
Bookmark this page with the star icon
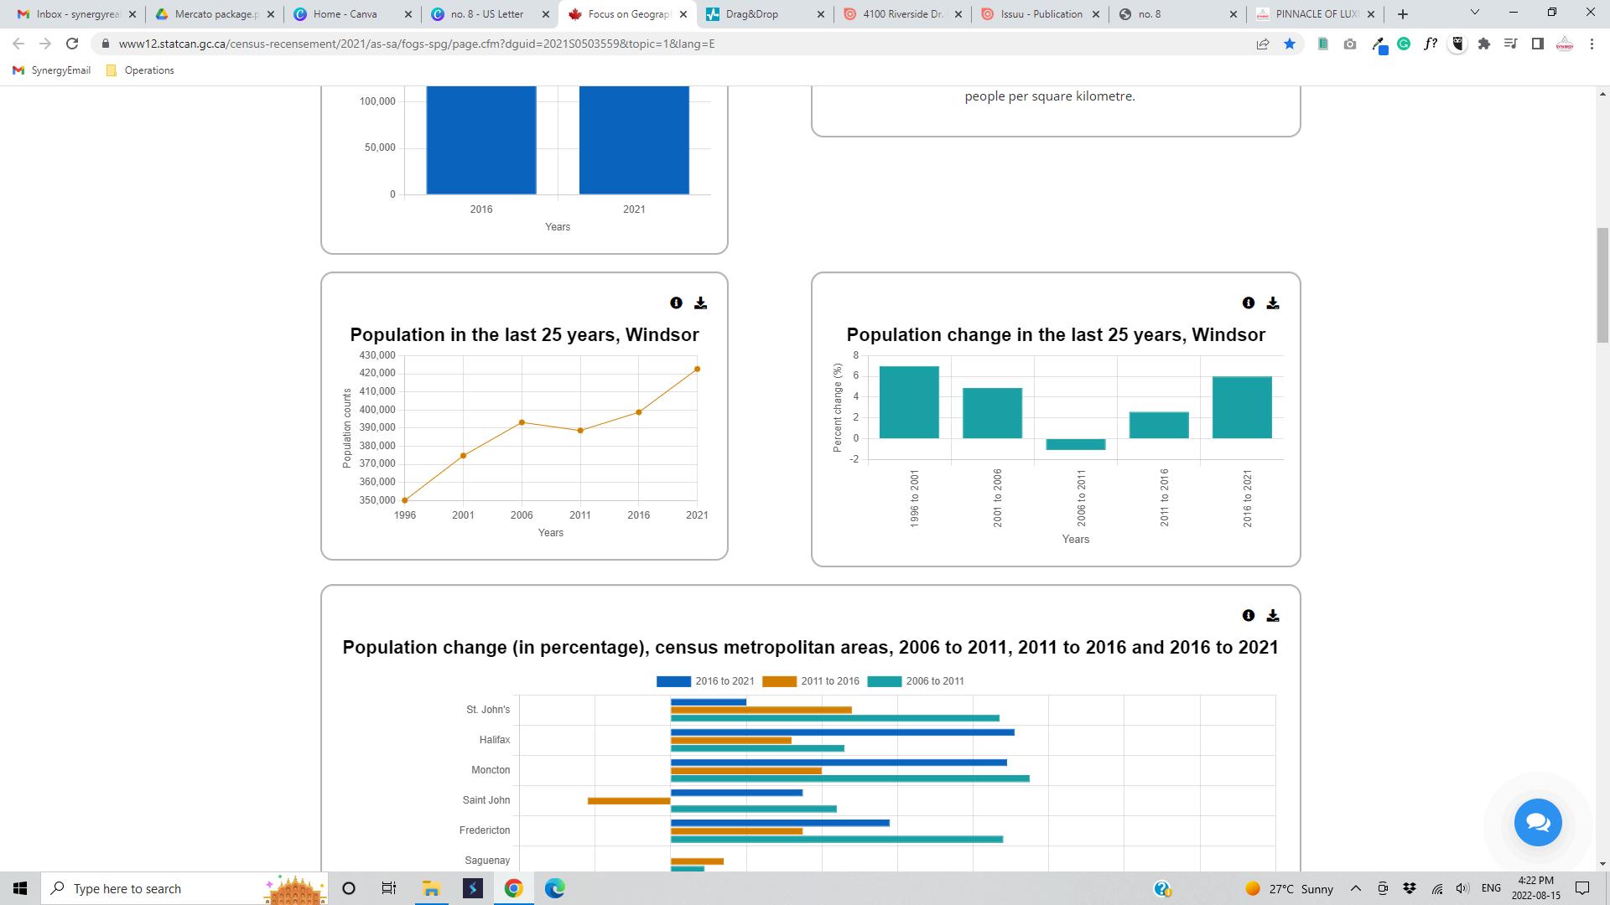[x=1290, y=44]
